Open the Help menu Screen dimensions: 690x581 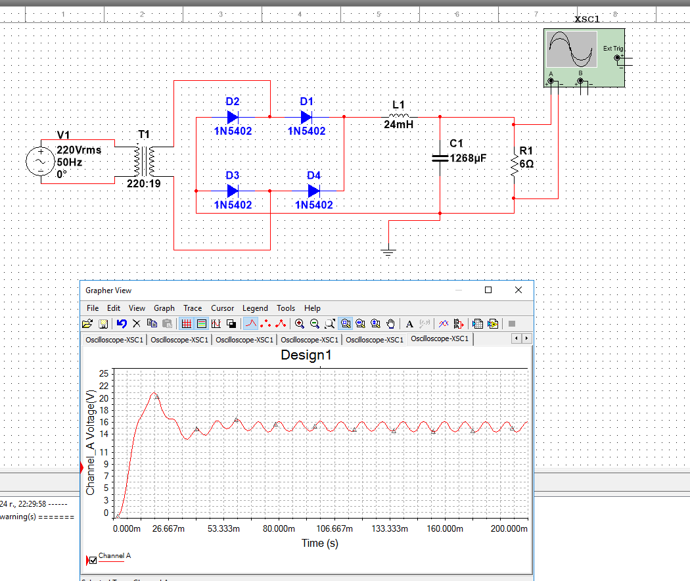point(312,308)
